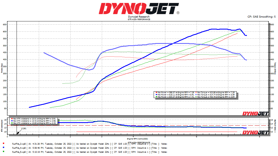The height and width of the screenshot is (156, 278).
Task: Select the red Max Power 588.57 legend swatch
Action: click(156, 93)
